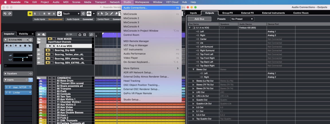Viewport: 330px width, 124px height.
Task: Click the Add Bus button
Action: coord(199,19)
